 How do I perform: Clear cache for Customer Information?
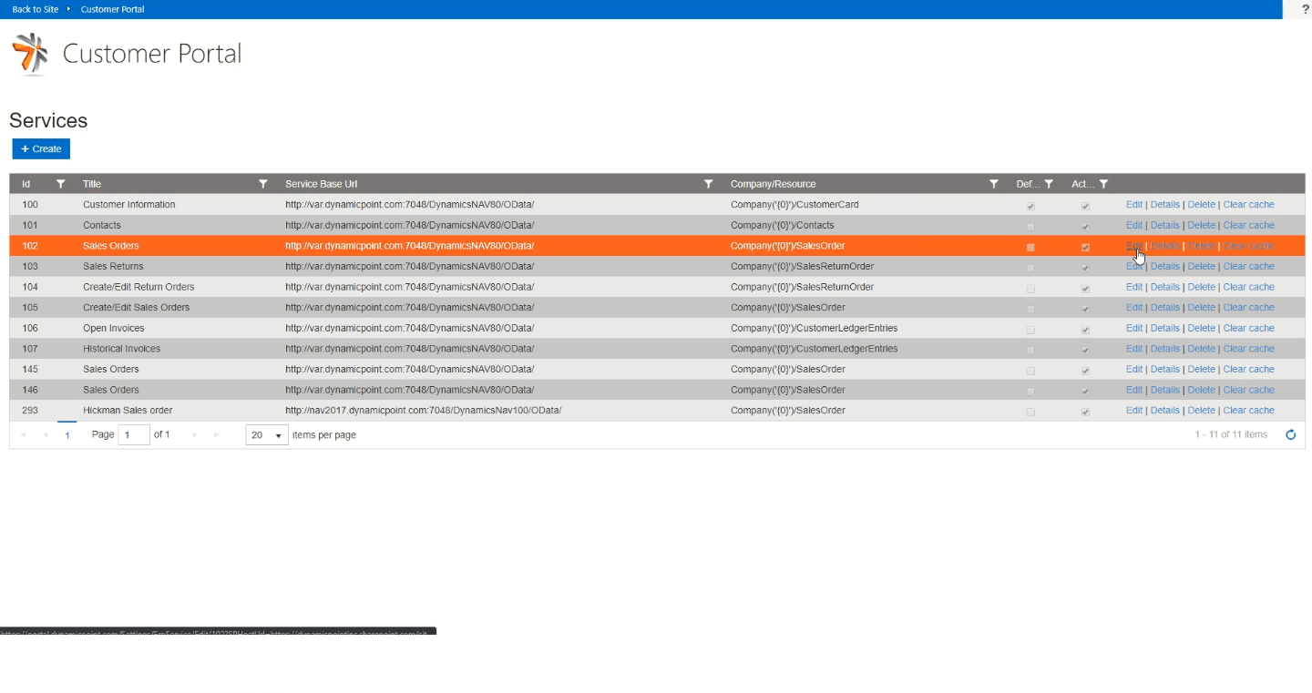pos(1248,205)
